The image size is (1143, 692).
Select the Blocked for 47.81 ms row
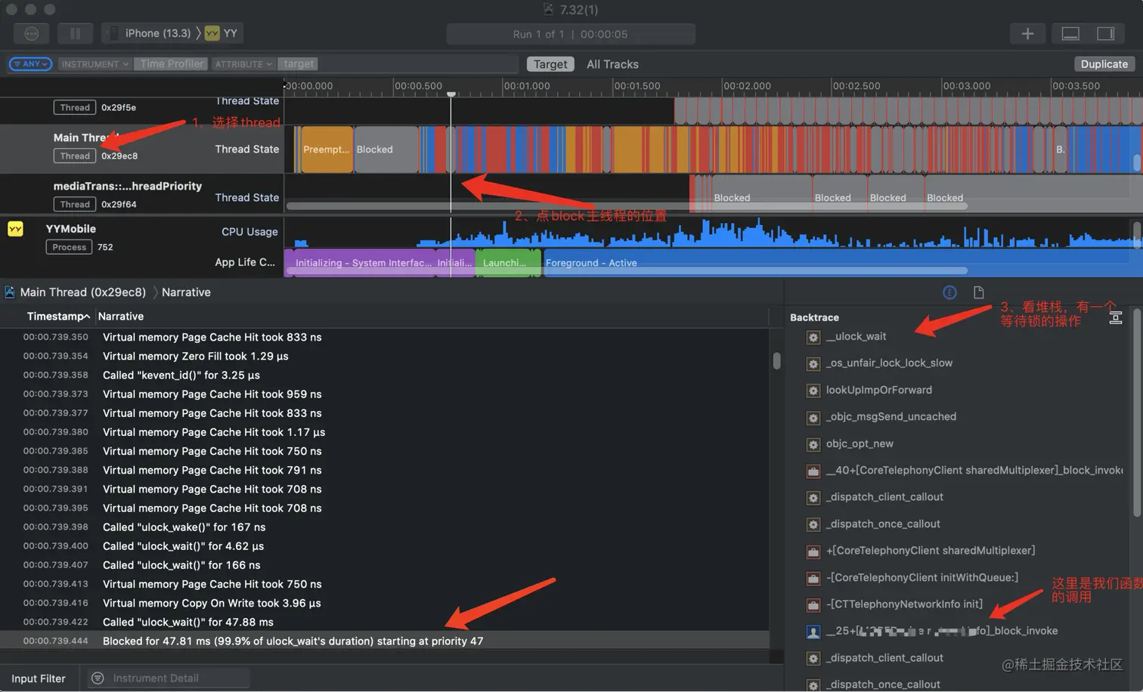(x=385, y=641)
